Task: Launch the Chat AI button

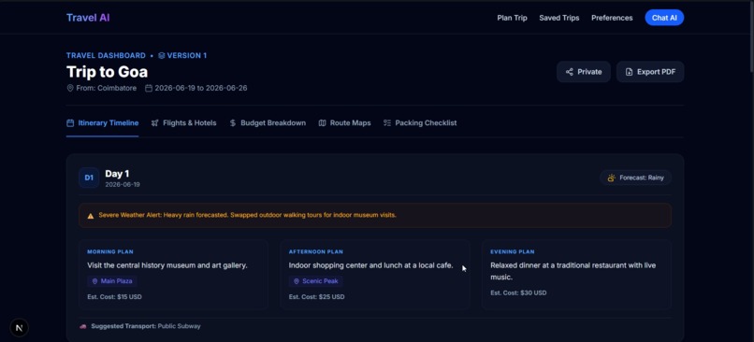Action: (664, 18)
